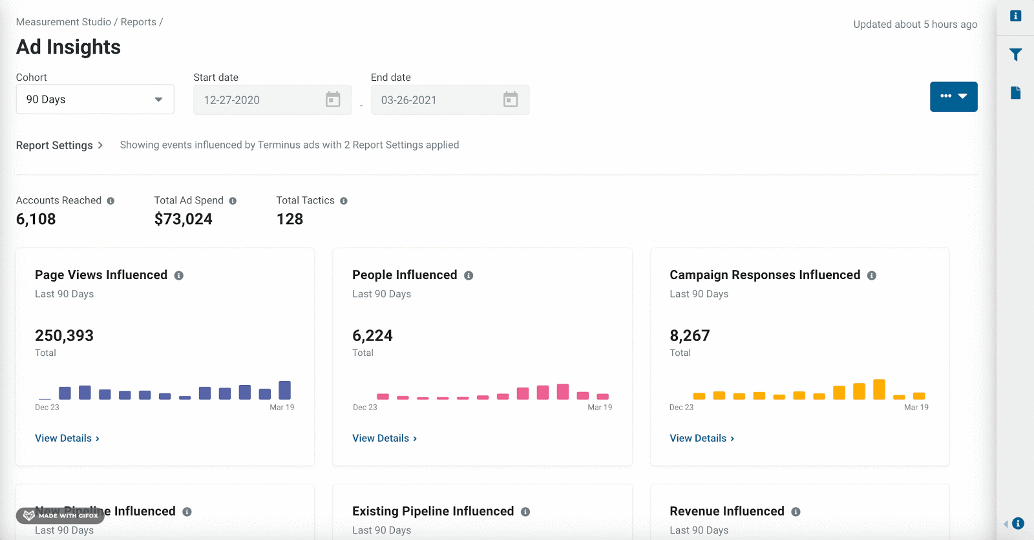1034x540 pixels.
Task: Go to Reports breadcrumb
Action: tap(138, 22)
